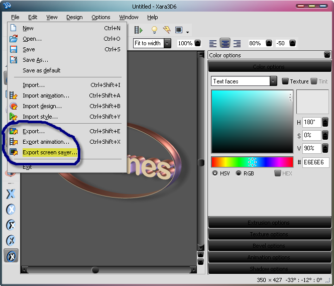Open the Shadow options panel
This screenshot has height=286, width=334.
click(269, 269)
